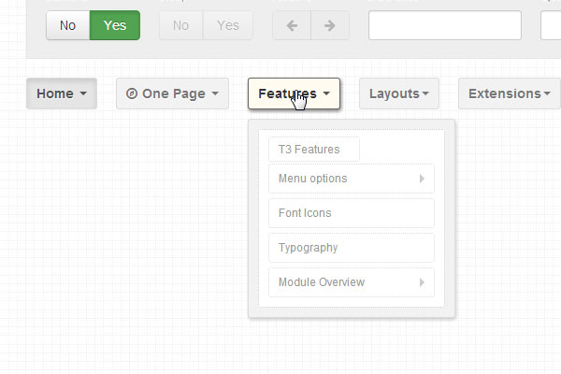Click the submenu arrow beside Menu options
The height and width of the screenshot is (374, 561).
point(422,179)
